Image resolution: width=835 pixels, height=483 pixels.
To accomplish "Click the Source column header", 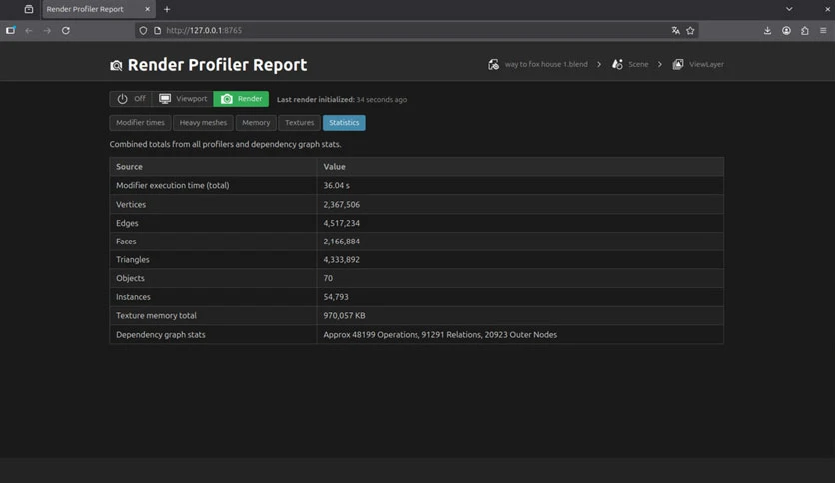I will pyautogui.click(x=130, y=167).
